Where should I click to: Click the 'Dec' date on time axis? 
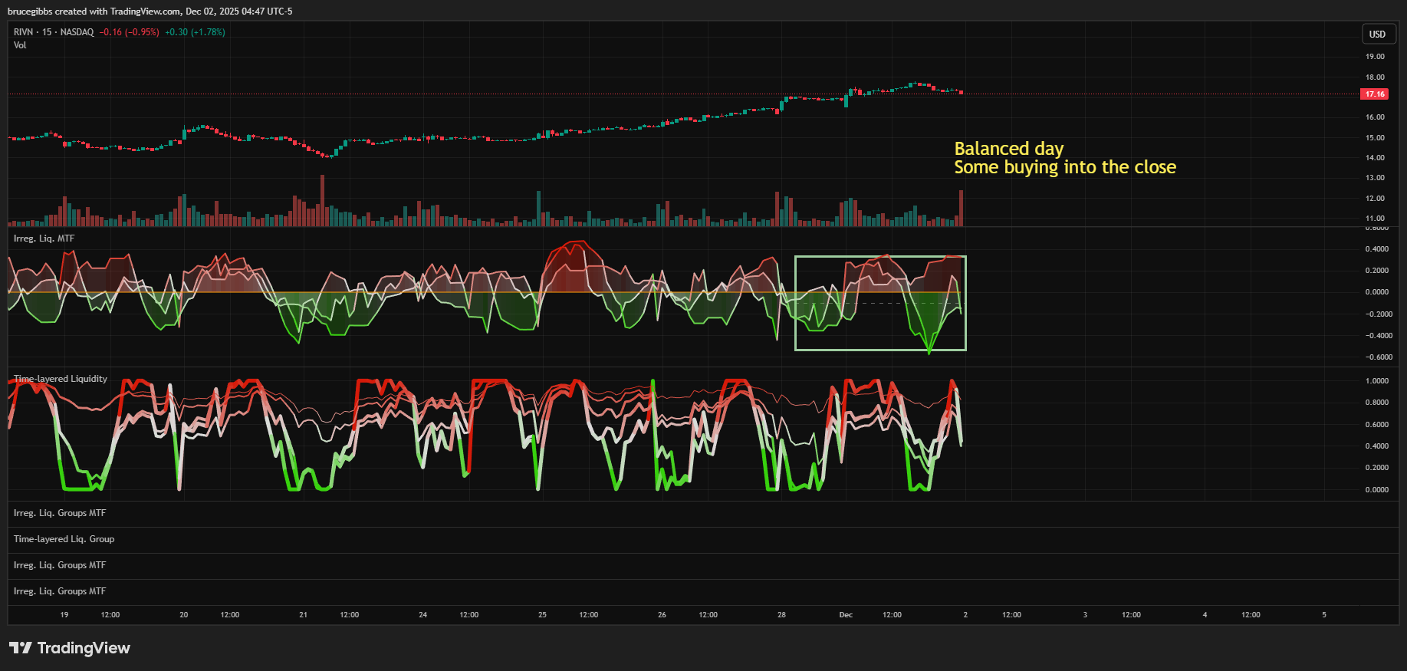[846, 615]
